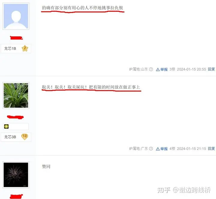Click the help icon next to IP属地:广东
The image size is (216, 199).
click(x=151, y=149)
